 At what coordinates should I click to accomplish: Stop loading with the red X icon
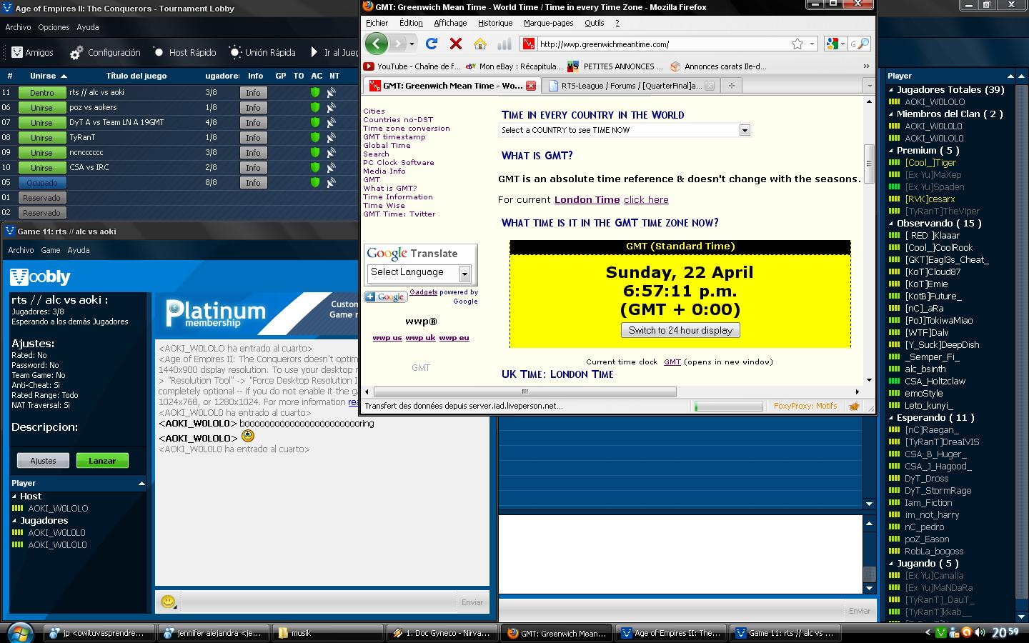(x=455, y=44)
